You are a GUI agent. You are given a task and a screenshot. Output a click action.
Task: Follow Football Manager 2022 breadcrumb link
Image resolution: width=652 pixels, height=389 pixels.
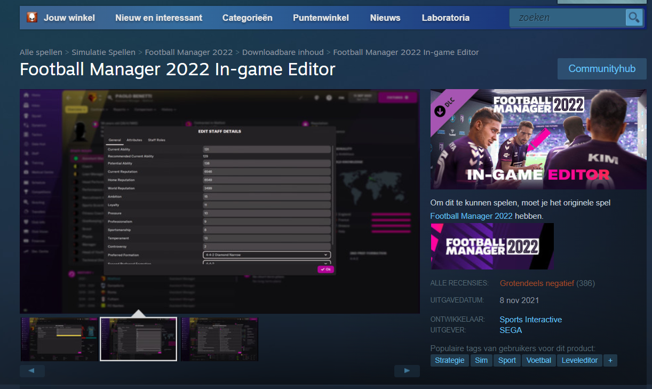(189, 52)
